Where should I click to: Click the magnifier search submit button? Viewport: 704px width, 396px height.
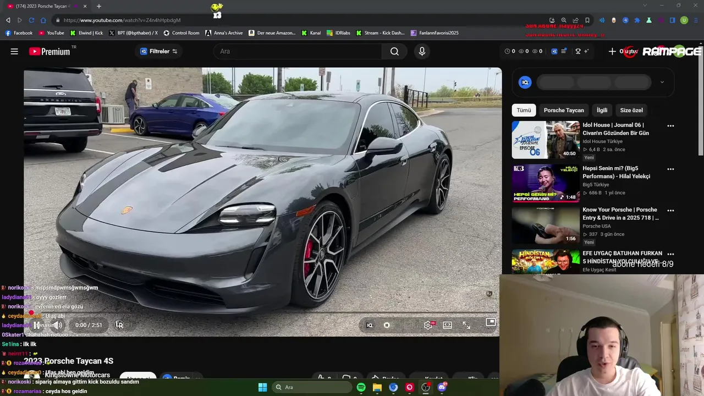click(394, 51)
